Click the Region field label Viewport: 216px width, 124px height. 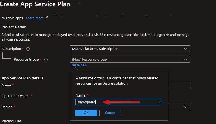click(x=7, y=107)
